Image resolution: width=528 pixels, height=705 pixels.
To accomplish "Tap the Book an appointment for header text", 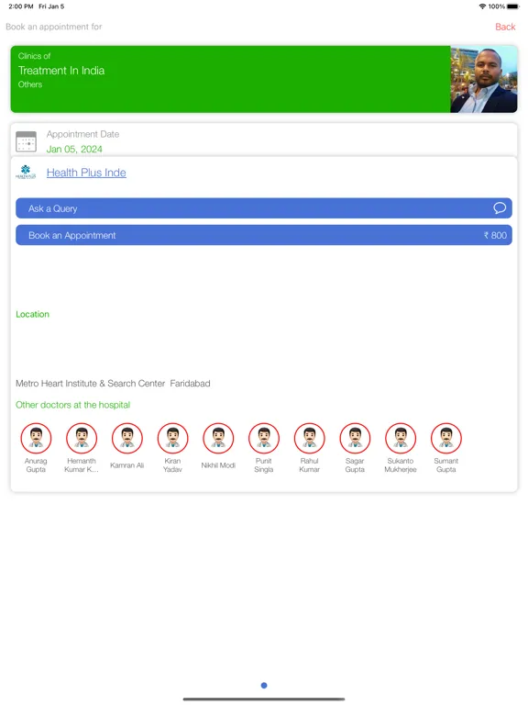I will [x=54, y=27].
